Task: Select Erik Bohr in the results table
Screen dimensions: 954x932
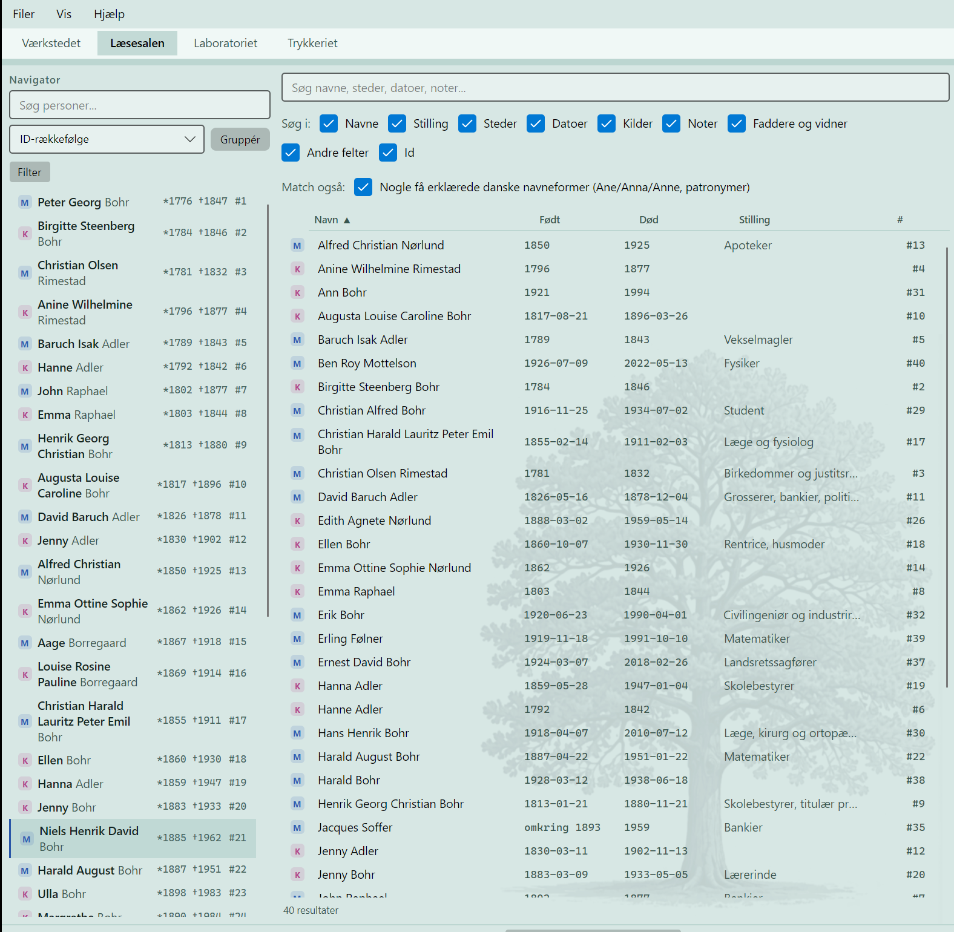Action: [x=615, y=615]
